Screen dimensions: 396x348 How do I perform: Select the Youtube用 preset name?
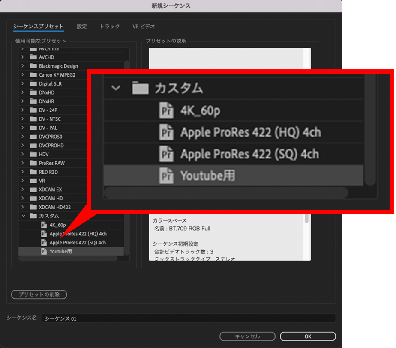click(x=60, y=251)
